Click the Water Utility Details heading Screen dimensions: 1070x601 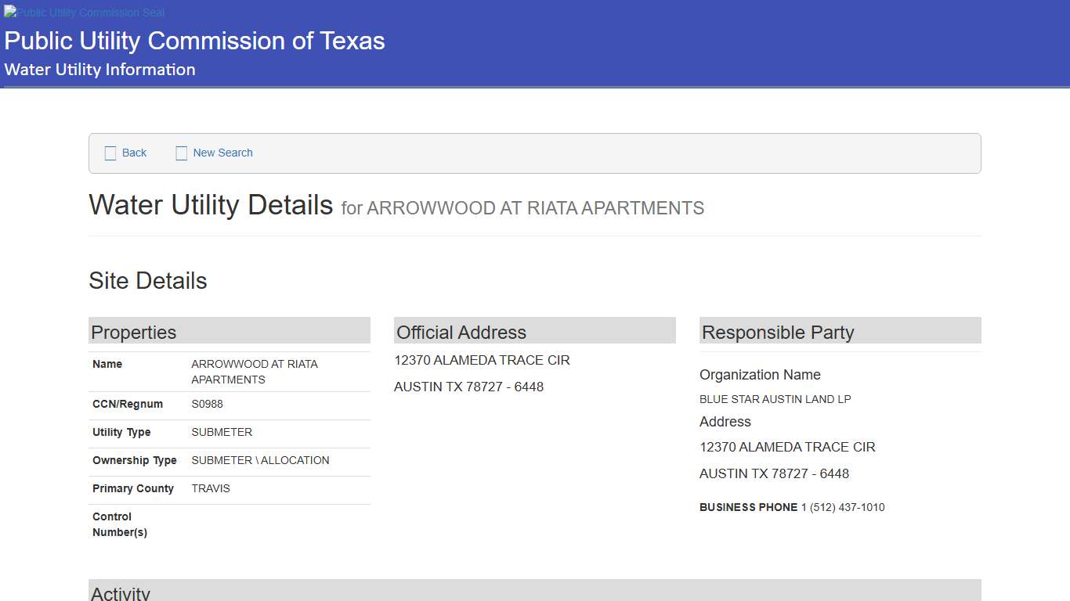(x=211, y=206)
